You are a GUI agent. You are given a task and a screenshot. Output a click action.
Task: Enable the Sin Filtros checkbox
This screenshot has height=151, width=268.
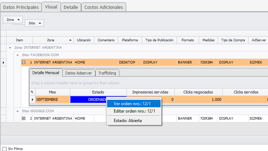tap(4, 149)
